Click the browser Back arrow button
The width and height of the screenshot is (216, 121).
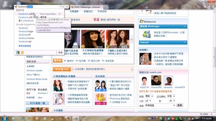[4, 6]
